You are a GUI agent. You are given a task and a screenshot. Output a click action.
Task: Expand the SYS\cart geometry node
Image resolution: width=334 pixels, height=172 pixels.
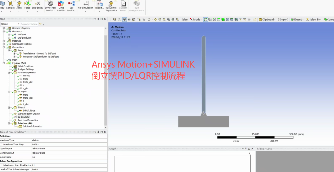tap(9, 35)
